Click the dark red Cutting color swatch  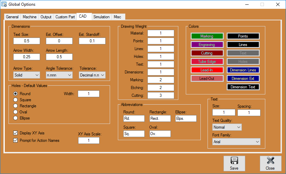(207, 53)
